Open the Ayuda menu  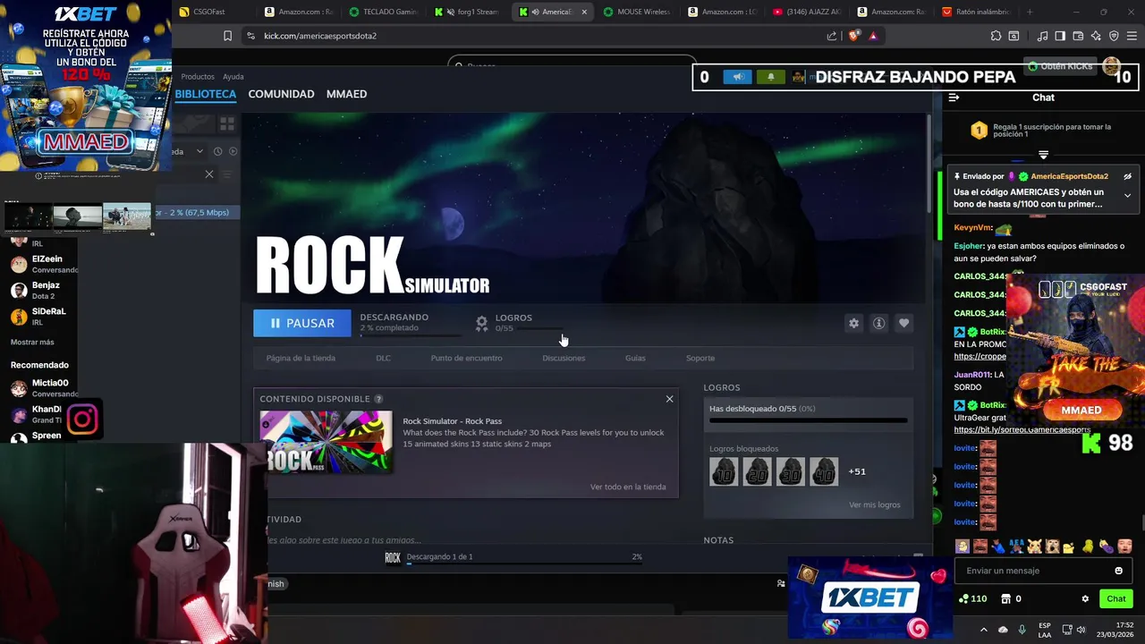coord(233,77)
